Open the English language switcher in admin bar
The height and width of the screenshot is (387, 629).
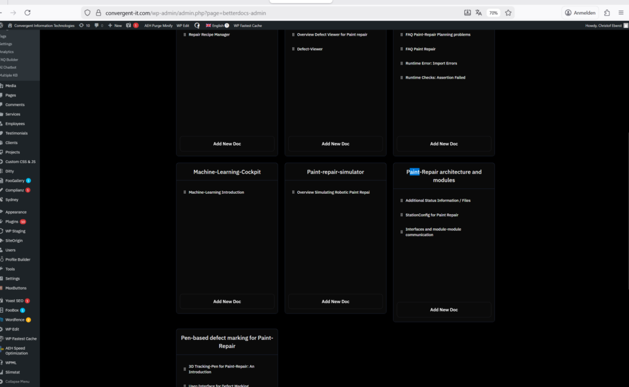[x=217, y=25]
